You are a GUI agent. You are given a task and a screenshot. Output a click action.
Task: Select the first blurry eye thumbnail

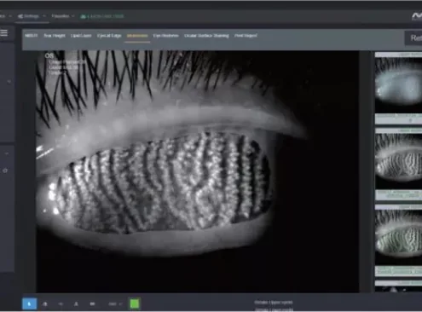coord(398,84)
